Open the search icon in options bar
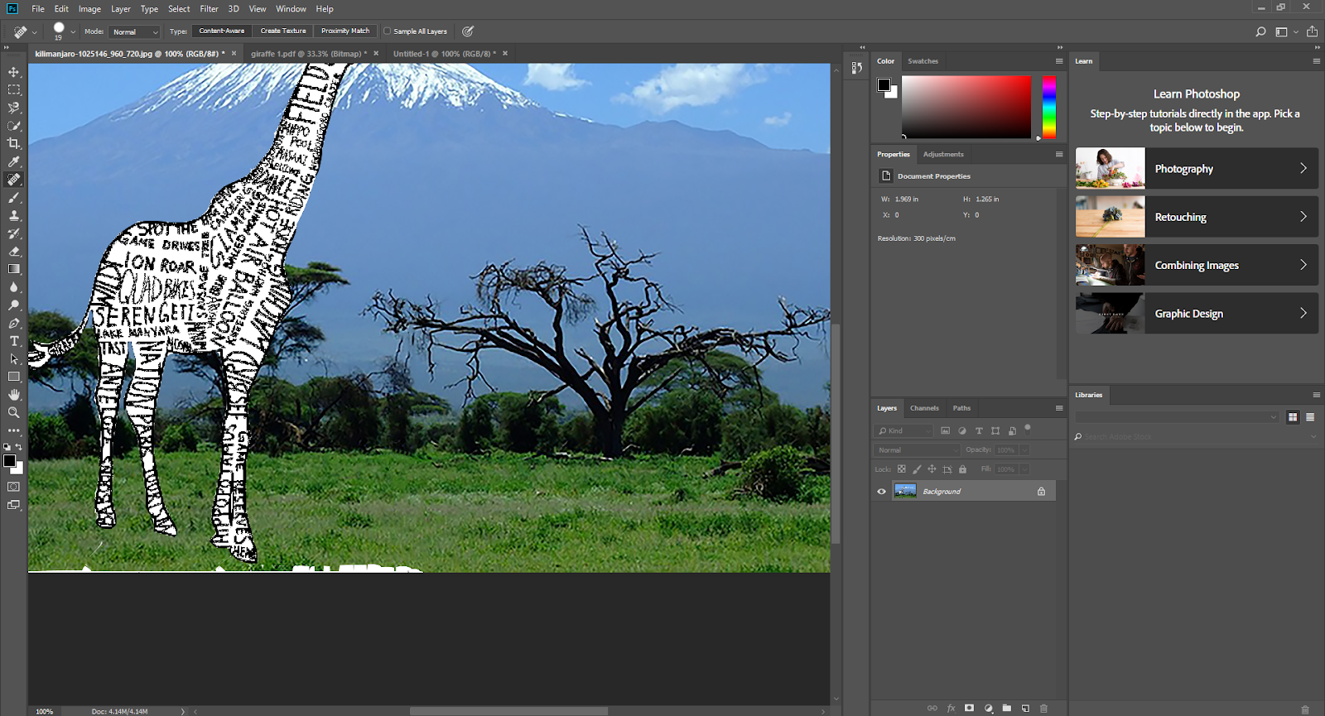Image resolution: width=1325 pixels, height=716 pixels. pyautogui.click(x=1260, y=31)
